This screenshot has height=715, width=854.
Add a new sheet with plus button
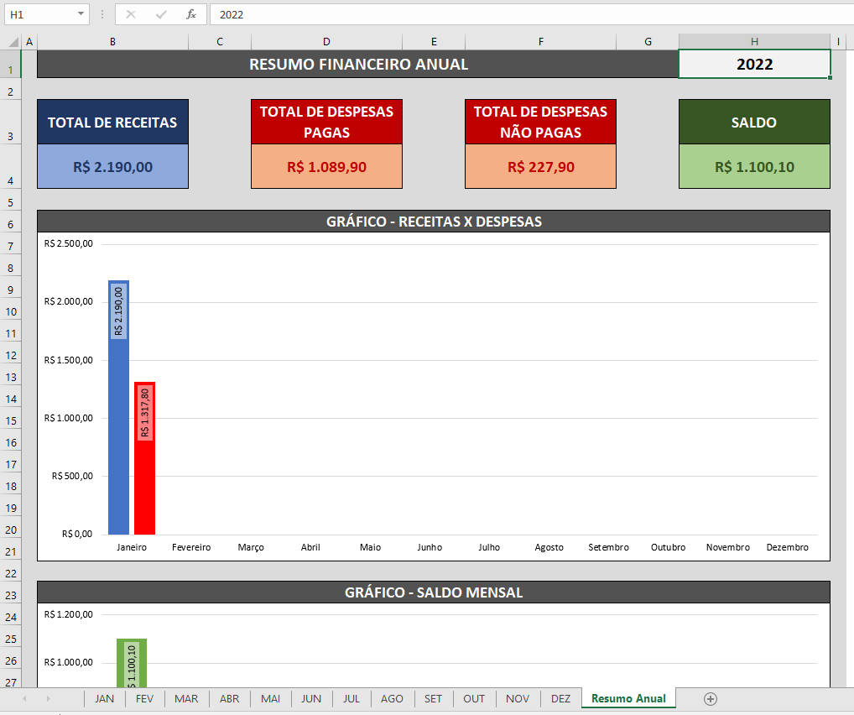tap(711, 698)
